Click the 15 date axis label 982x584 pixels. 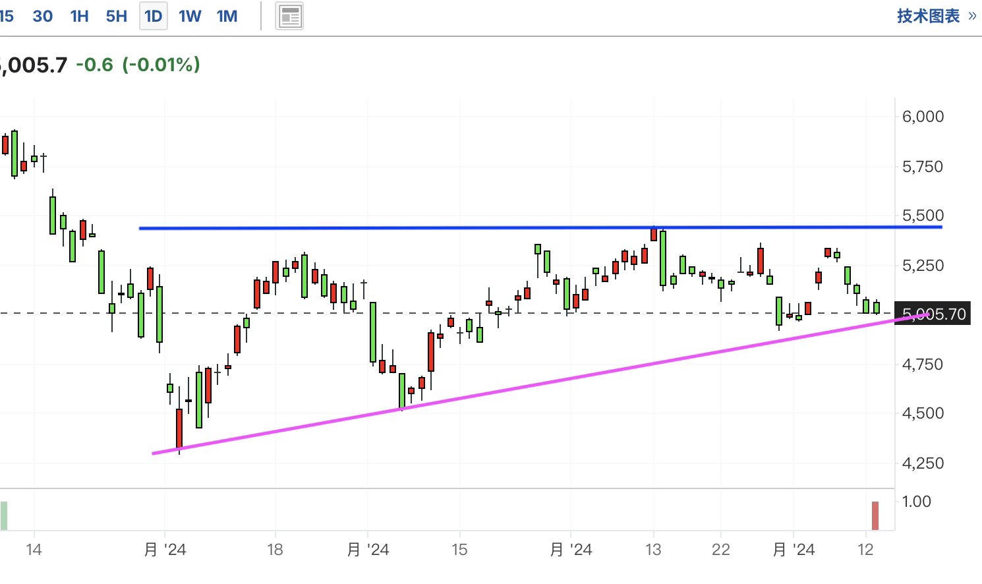(x=459, y=550)
